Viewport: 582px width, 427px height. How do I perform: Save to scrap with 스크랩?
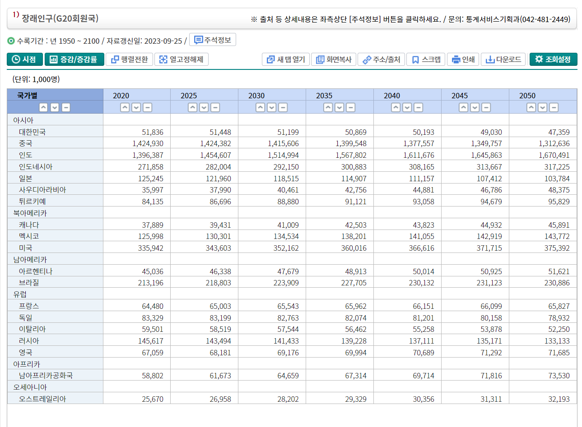pos(426,60)
